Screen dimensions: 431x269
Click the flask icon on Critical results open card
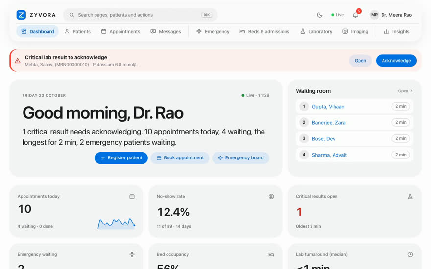coord(410,196)
